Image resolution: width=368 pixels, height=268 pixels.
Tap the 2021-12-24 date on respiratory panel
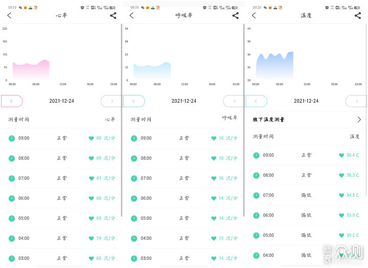click(x=184, y=101)
